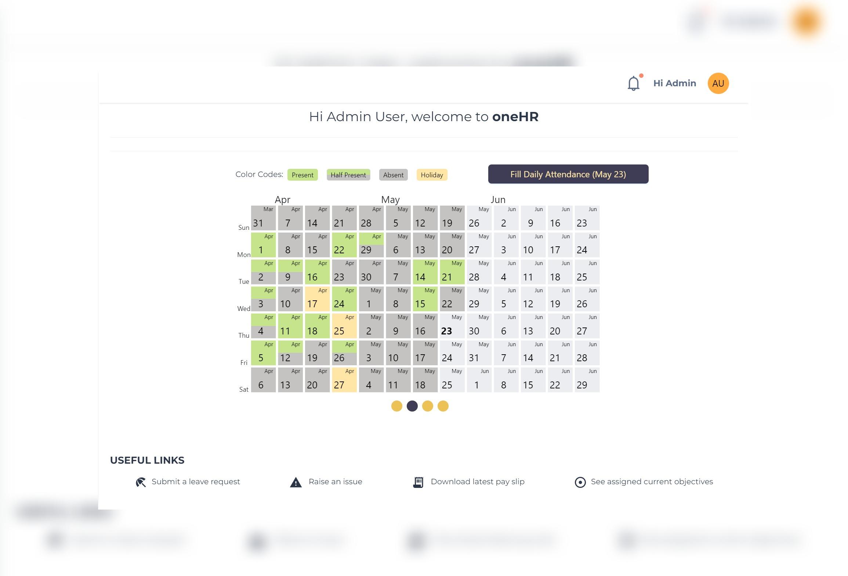Select the Present color code toggle
Screen dimensions: 848x576
[x=302, y=175]
